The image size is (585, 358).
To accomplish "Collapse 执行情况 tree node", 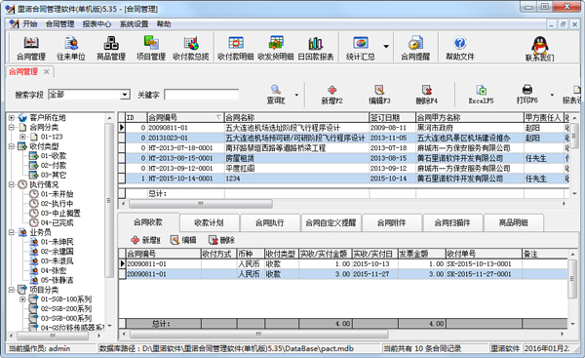I will tap(12, 184).
